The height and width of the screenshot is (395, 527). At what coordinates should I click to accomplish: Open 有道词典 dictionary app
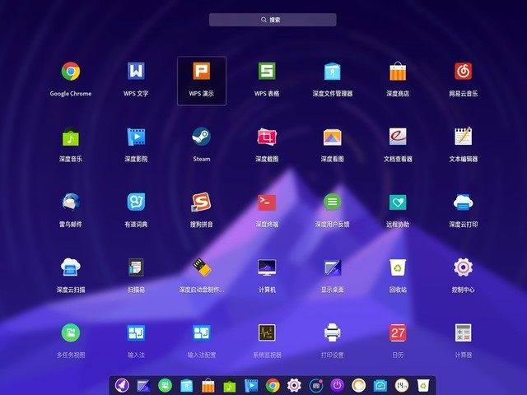pyautogui.click(x=136, y=202)
